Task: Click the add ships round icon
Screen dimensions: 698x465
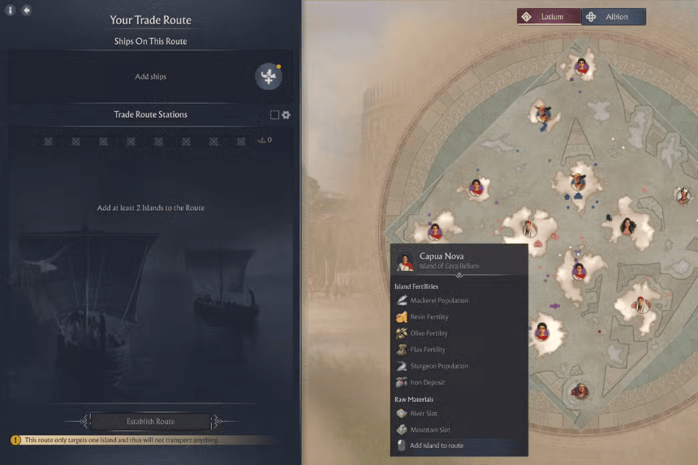Action: point(269,76)
